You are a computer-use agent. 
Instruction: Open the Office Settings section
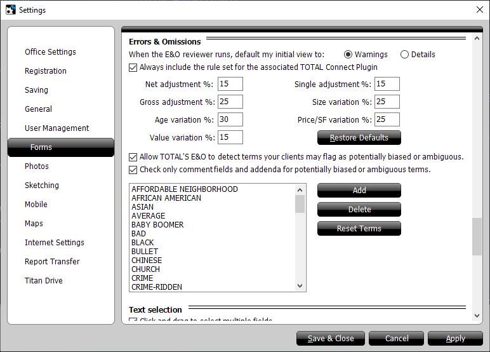point(50,52)
